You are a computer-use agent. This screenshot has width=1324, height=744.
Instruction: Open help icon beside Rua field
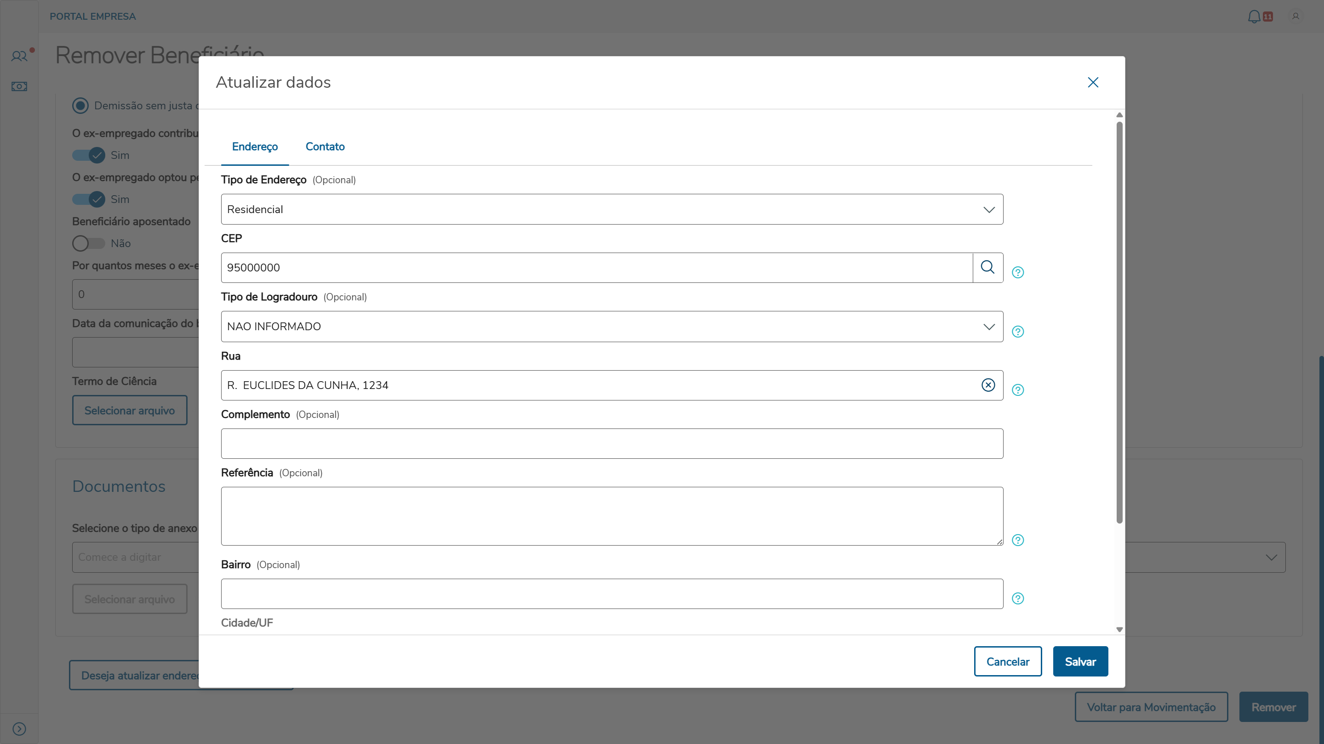[x=1018, y=390]
